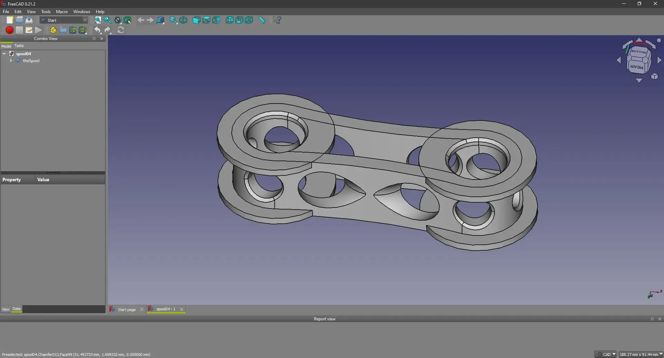The width and height of the screenshot is (664, 358).
Task: Click the What's This help cursor icon
Action: click(277, 20)
